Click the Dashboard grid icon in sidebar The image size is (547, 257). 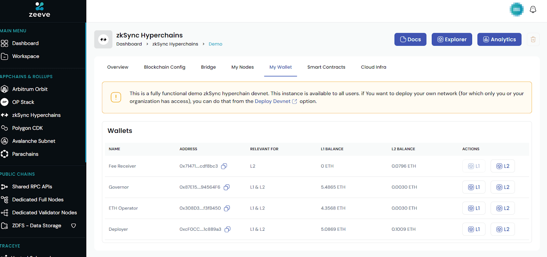(x=4, y=43)
